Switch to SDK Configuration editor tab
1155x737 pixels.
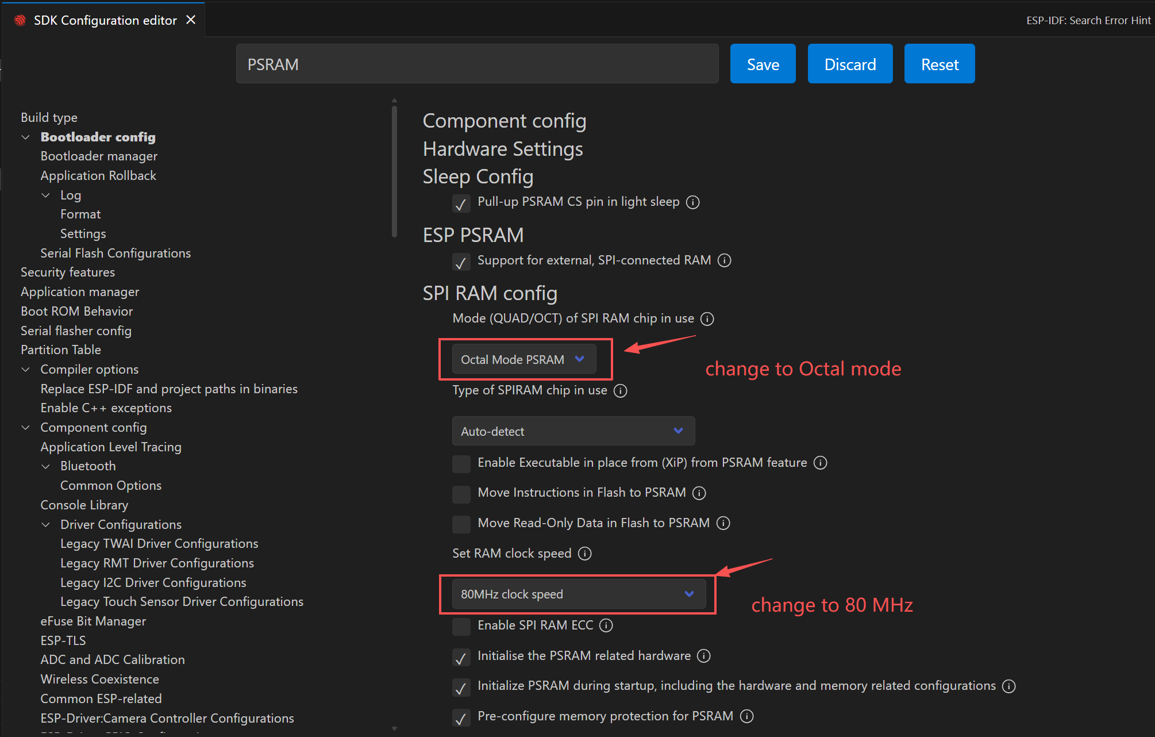coord(105,20)
